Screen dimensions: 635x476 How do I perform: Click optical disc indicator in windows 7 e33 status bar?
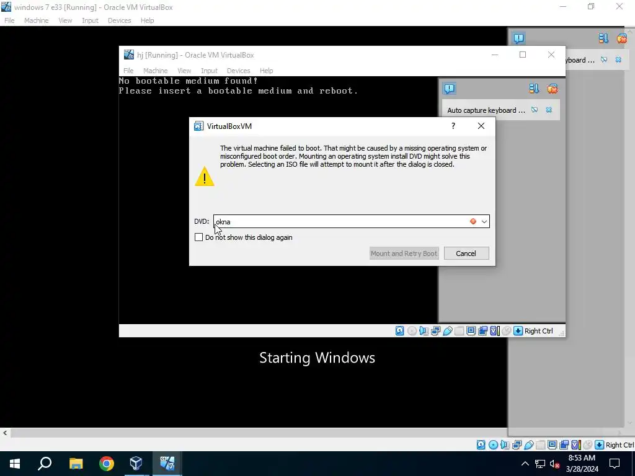click(x=493, y=445)
